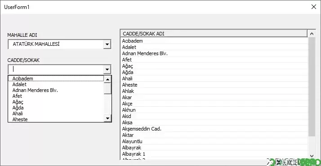This screenshot has height=166, width=321.
Task: Select the plain Albayrak row in the listbox
Action: coord(214,148)
